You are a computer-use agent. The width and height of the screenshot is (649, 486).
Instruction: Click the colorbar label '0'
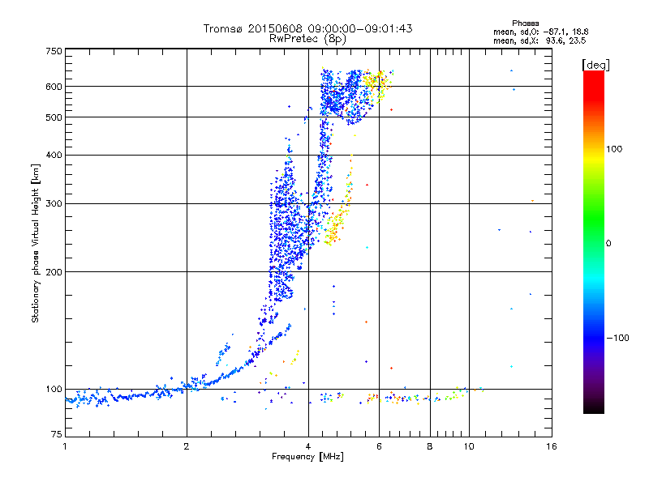(x=608, y=244)
